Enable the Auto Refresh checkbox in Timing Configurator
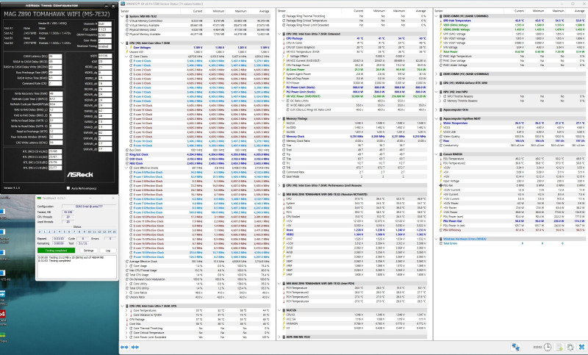 [68, 188]
